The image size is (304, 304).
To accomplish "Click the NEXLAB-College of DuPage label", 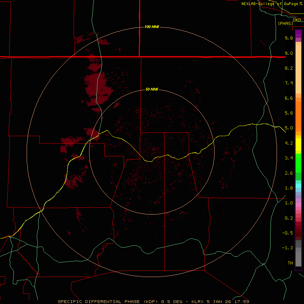I will coord(270,4).
